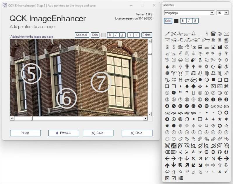Pick the yin-yang symbol
Screen dimensions: 233x184
(220, 66)
